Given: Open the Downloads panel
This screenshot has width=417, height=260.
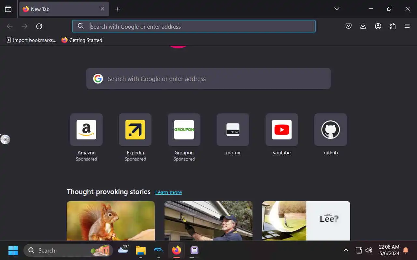Looking at the screenshot, I should pyautogui.click(x=363, y=26).
